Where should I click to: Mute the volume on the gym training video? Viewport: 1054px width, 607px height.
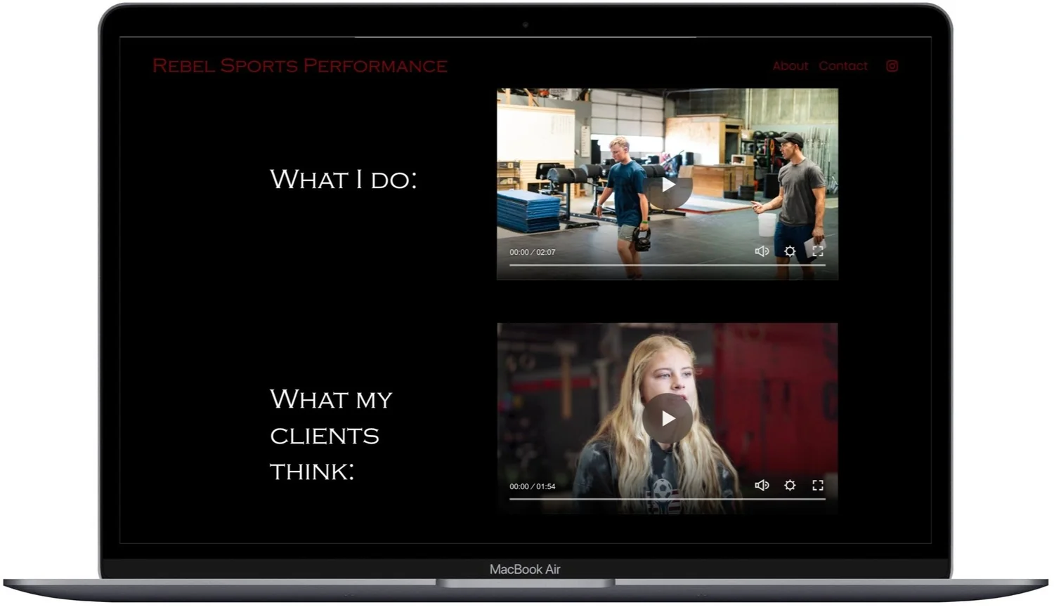click(762, 251)
